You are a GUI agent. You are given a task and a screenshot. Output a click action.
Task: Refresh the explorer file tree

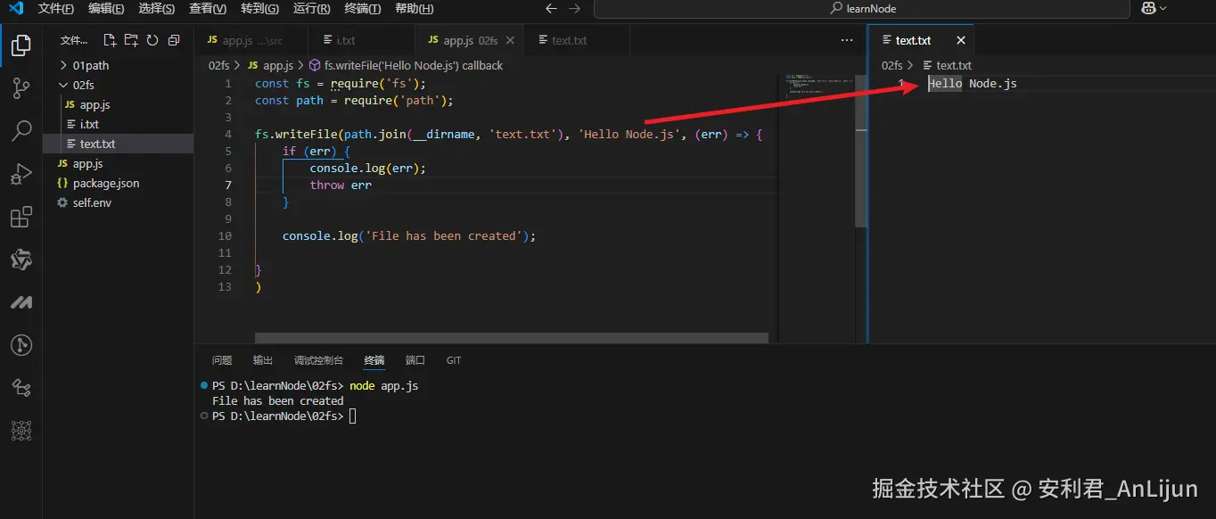pos(152,40)
